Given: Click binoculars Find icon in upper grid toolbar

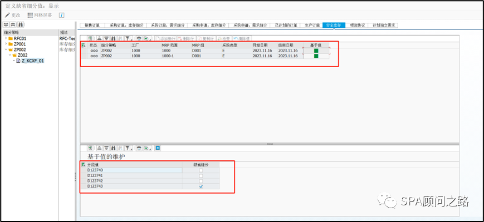Looking at the screenshot, I should pyautogui.click(x=113, y=38).
